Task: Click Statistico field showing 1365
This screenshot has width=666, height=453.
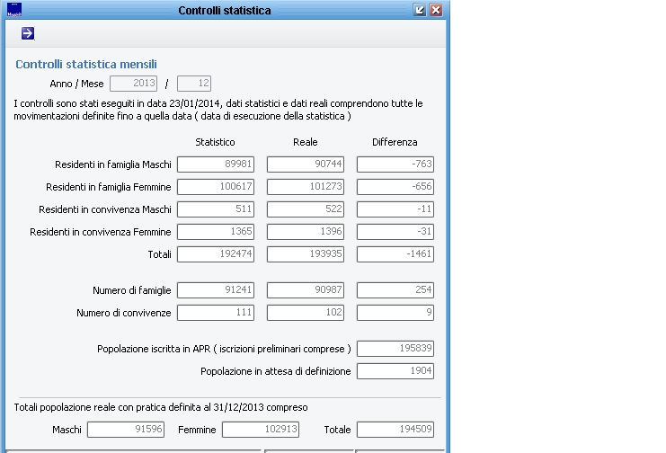Action: click(216, 232)
